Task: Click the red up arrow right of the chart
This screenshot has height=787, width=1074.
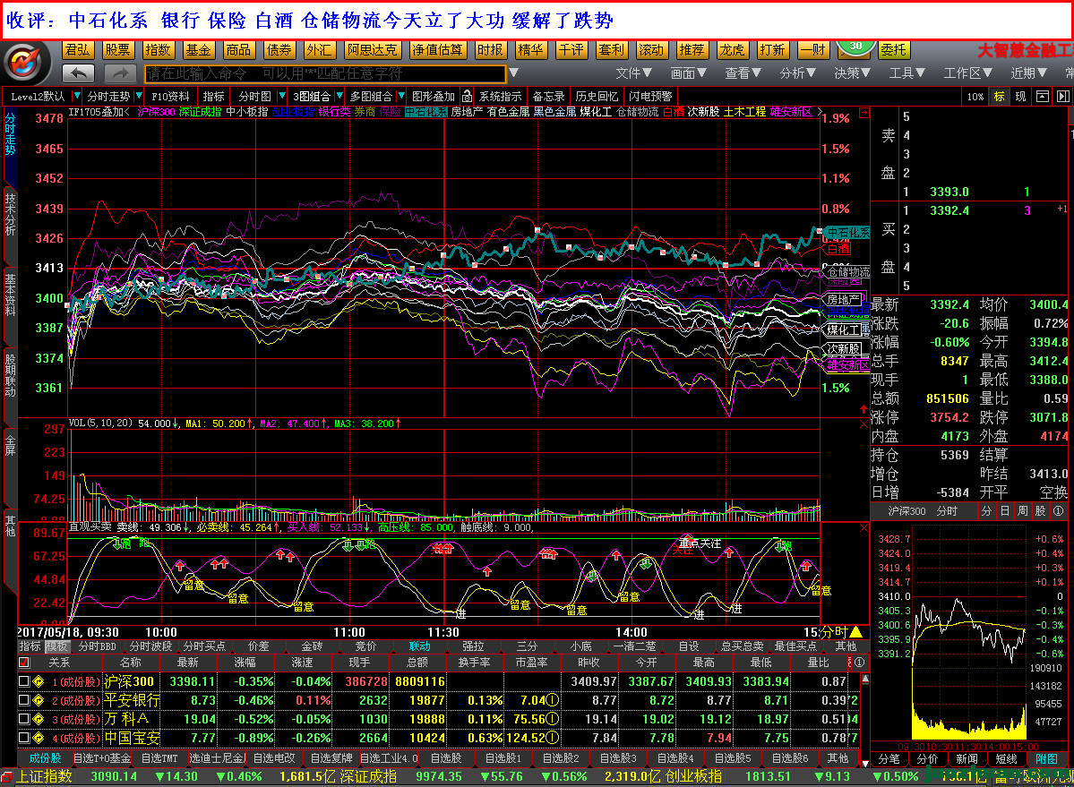Action: (863, 409)
